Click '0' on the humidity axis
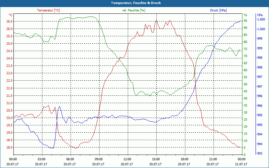This screenshot has width=269, height=168. [245, 155]
